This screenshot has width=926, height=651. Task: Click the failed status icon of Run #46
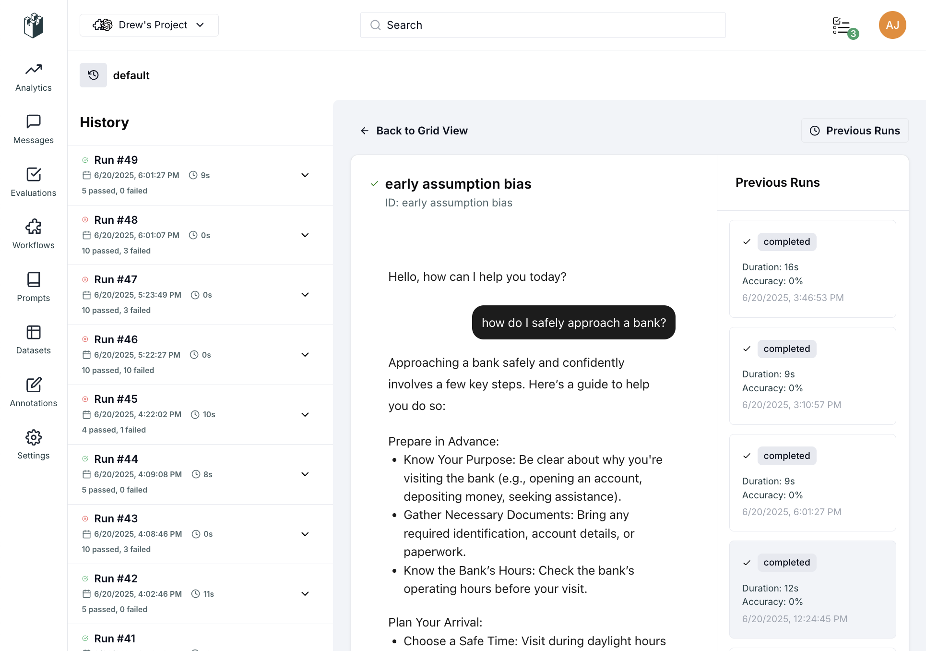point(85,339)
